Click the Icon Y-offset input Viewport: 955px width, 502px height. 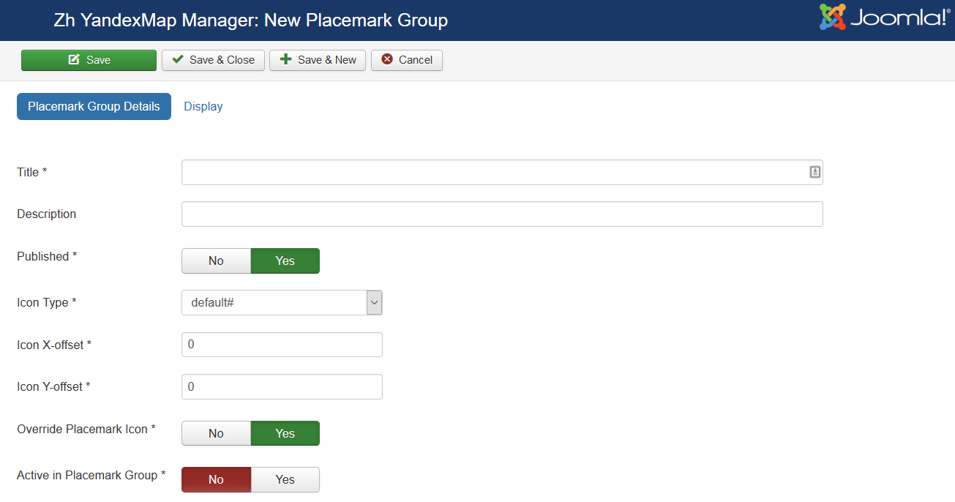282,386
